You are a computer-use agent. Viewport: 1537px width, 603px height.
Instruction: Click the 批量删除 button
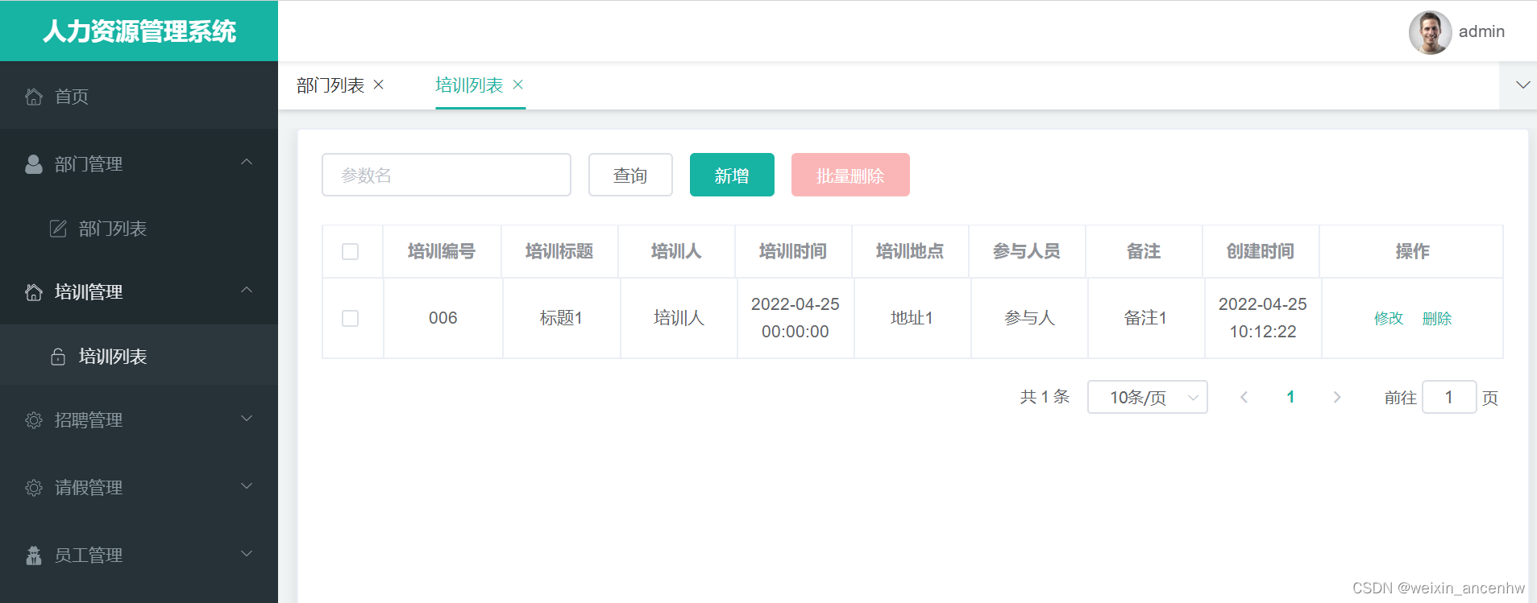(850, 175)
